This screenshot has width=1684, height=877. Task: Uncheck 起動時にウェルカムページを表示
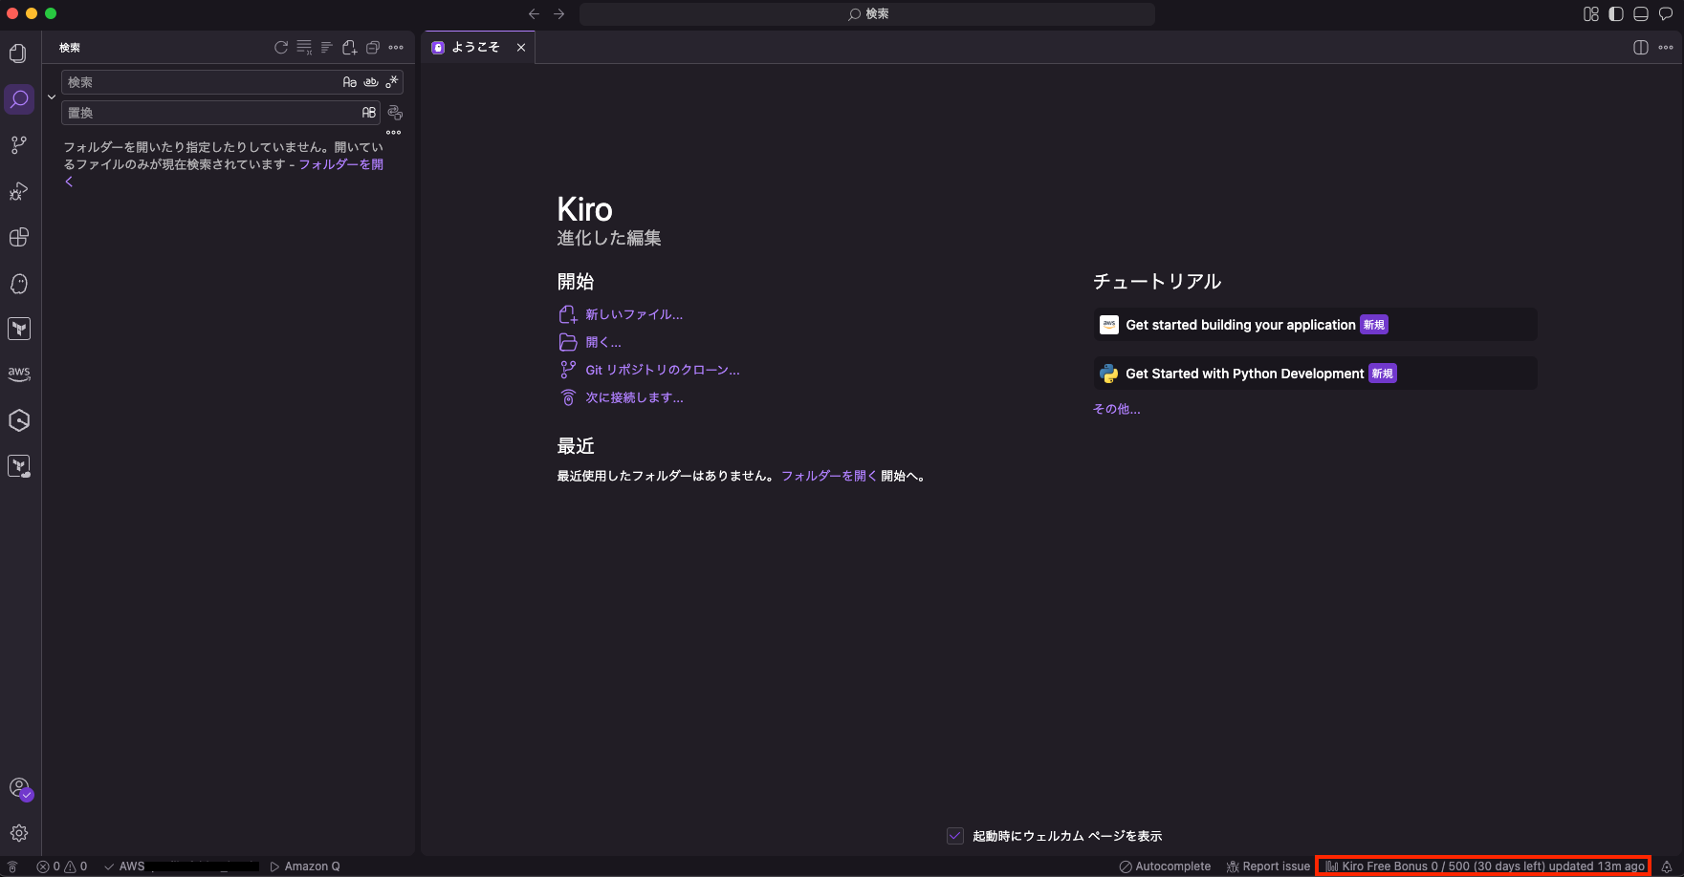click(x=954, y=835)
